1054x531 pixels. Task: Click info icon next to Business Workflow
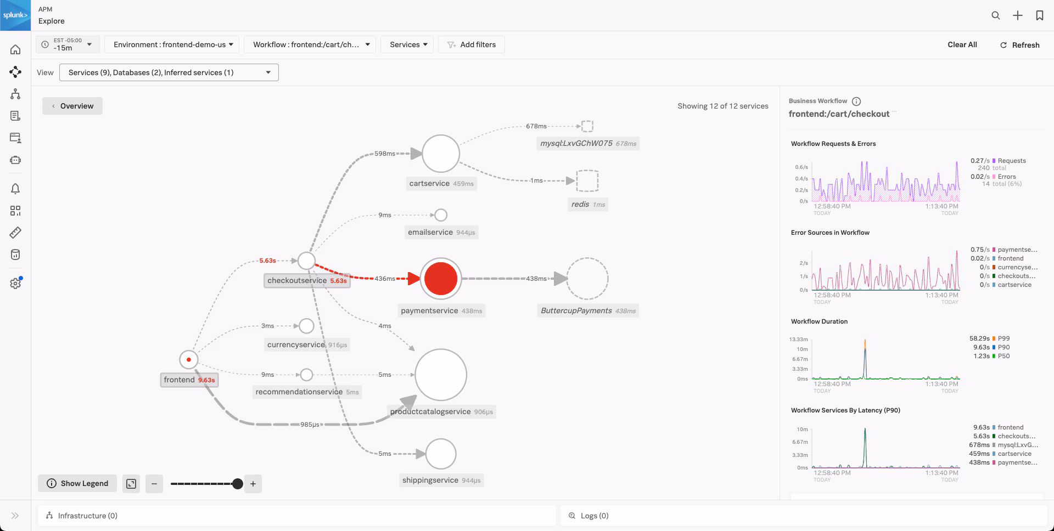click(856, 101)
